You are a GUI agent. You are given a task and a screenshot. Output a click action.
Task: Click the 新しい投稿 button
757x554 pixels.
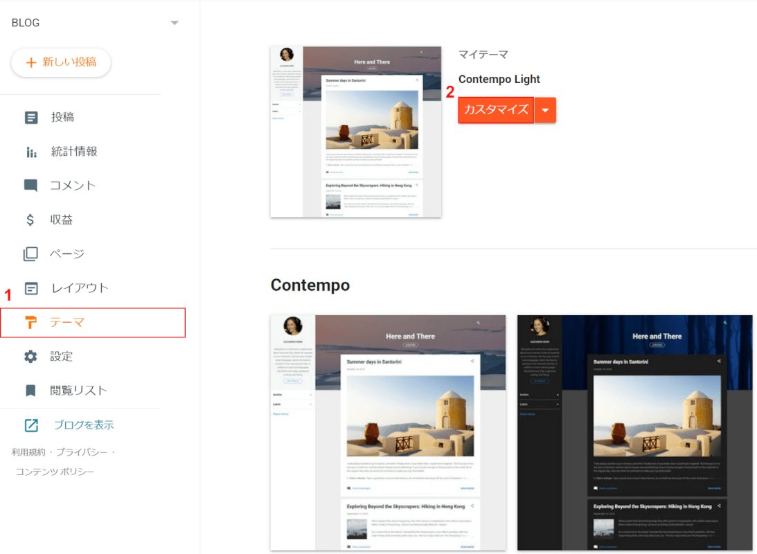(x=61, y=62)
